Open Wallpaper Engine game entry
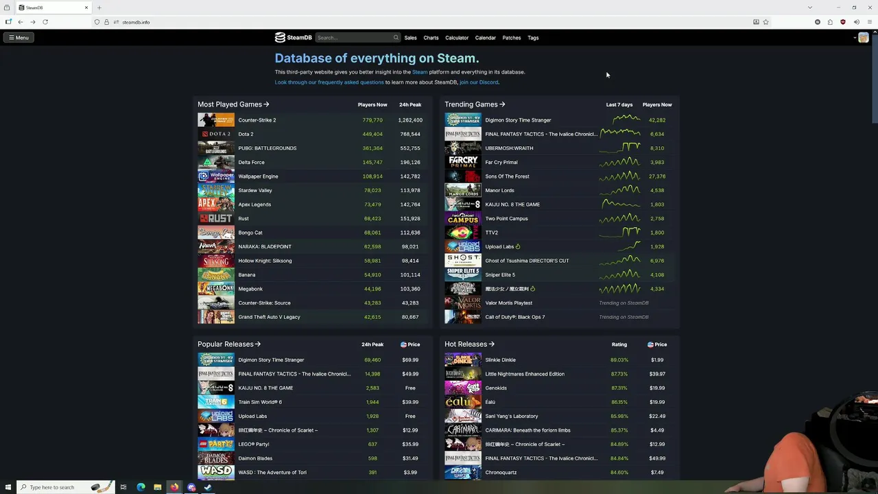Viewport: 878px width, 494px height. 258,176
